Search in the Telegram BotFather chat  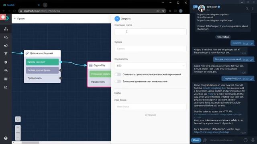tap(247, 8)
